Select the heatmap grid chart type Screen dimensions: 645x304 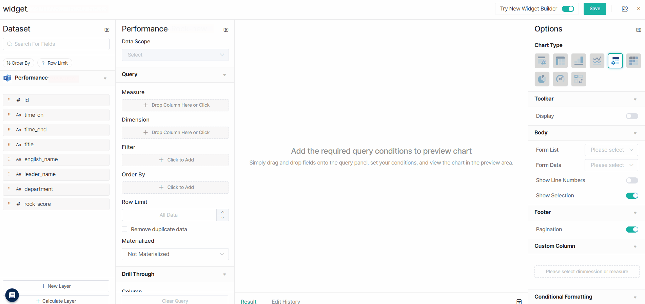(633, 61)
